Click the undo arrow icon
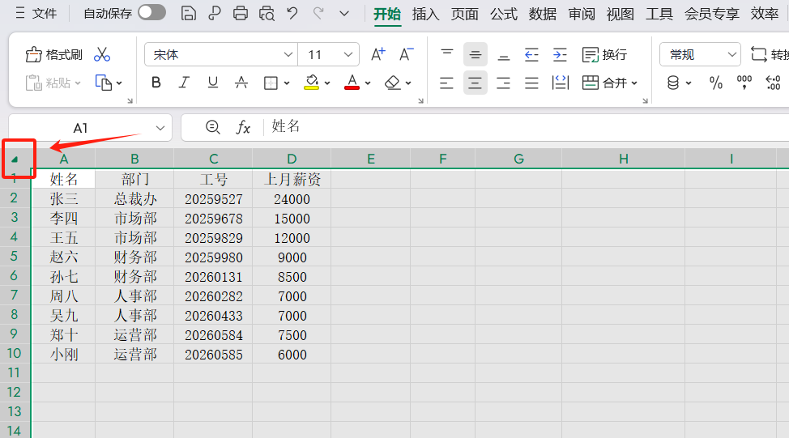 coord(292,13)
